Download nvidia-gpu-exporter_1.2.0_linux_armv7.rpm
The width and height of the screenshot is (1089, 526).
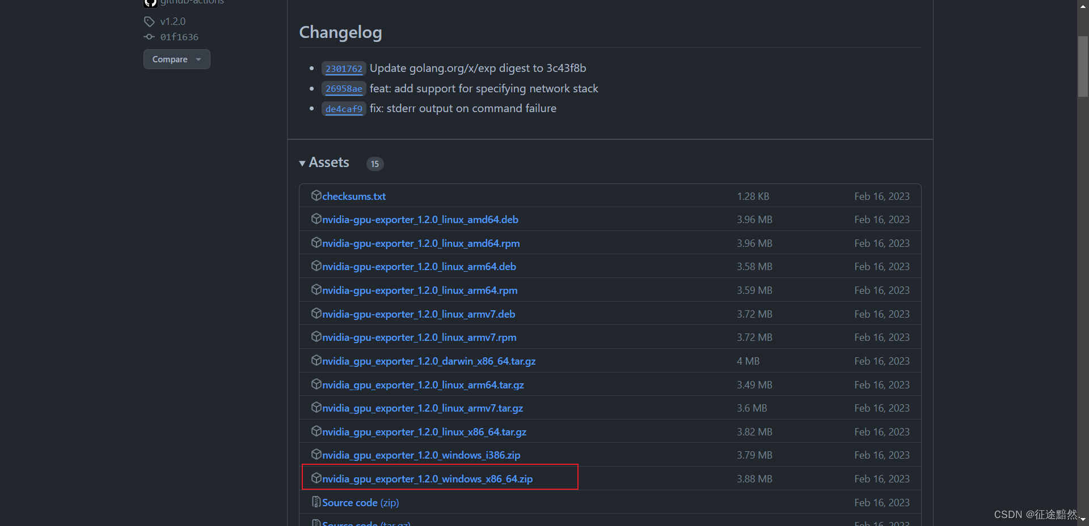[419, 337]
